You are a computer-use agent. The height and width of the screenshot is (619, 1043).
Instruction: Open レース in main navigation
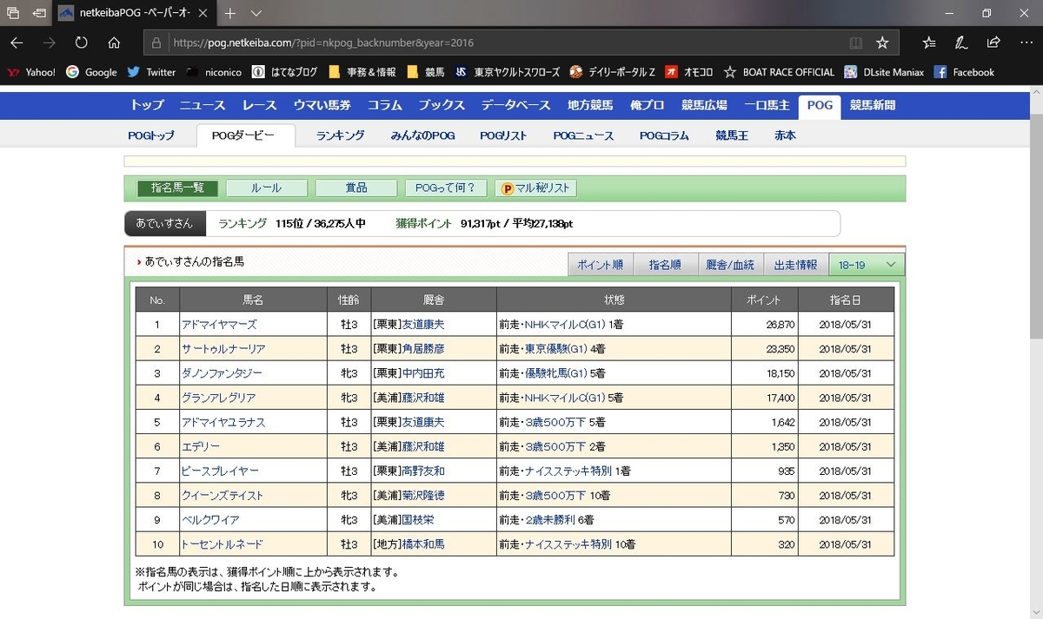(259, 105)
